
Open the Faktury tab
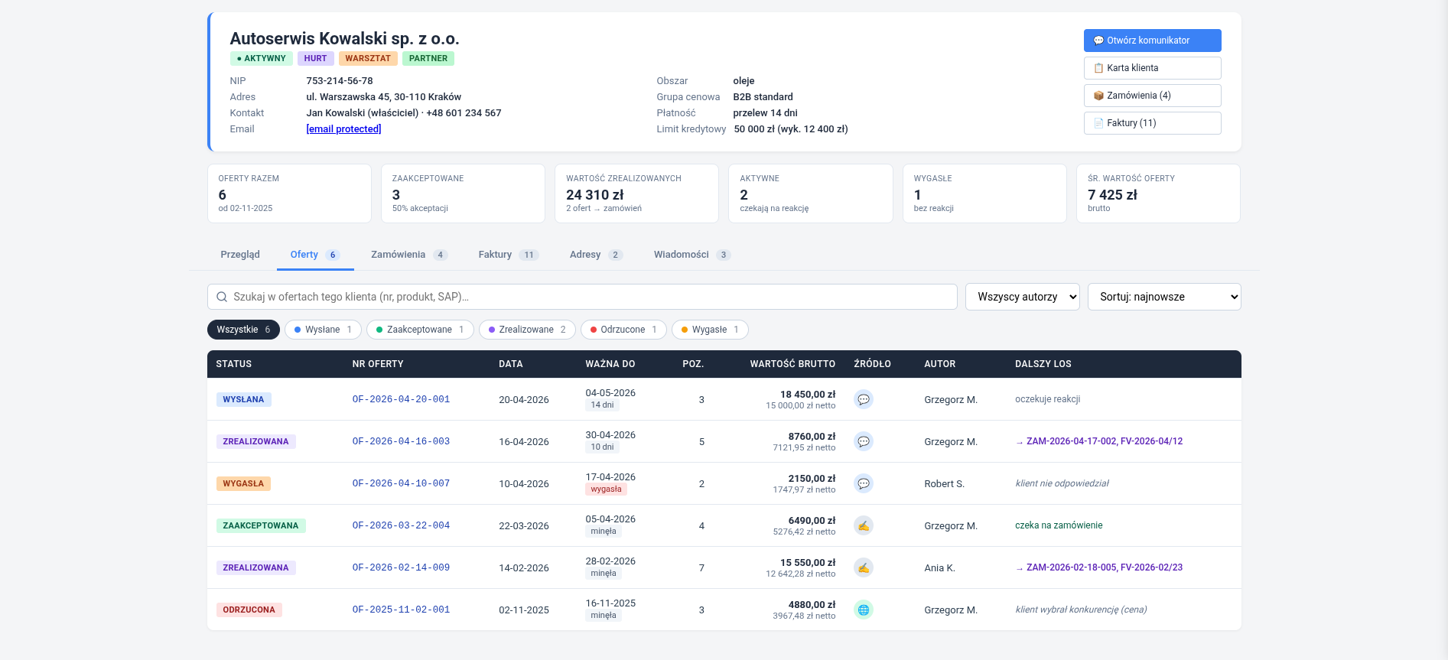coord(509,255)
